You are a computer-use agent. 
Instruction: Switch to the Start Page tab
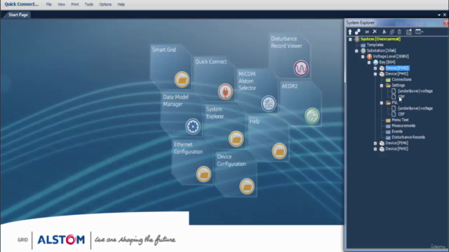coord(18,15)
